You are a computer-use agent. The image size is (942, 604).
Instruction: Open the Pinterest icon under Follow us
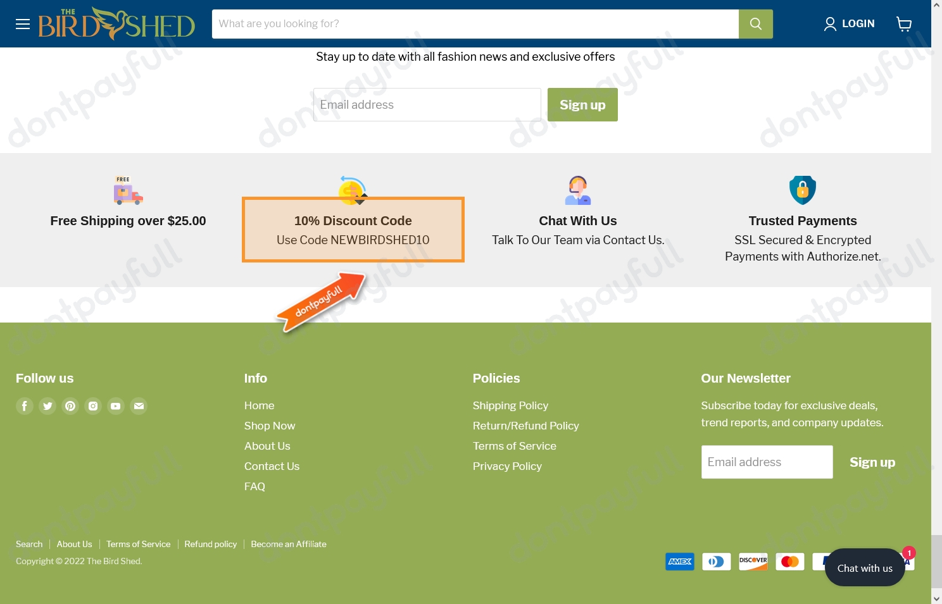70,405
